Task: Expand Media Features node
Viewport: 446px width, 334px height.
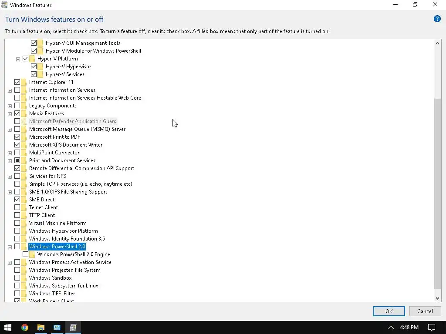Action: point(10,114)
